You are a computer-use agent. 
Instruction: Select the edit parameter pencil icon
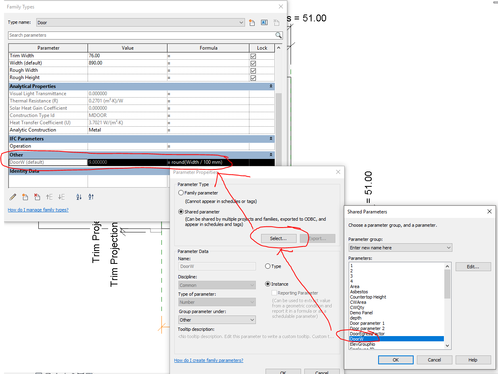13,197
